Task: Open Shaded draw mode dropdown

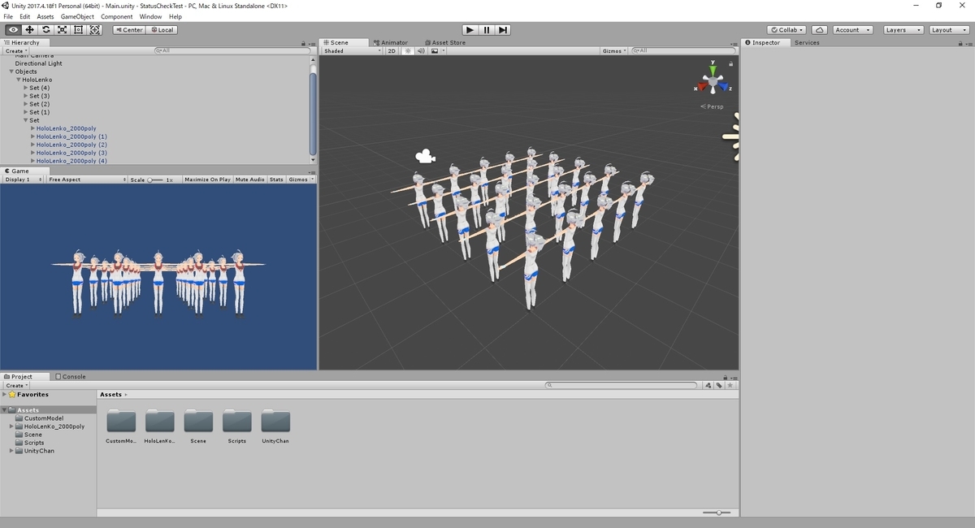Action: pos(353,51)
